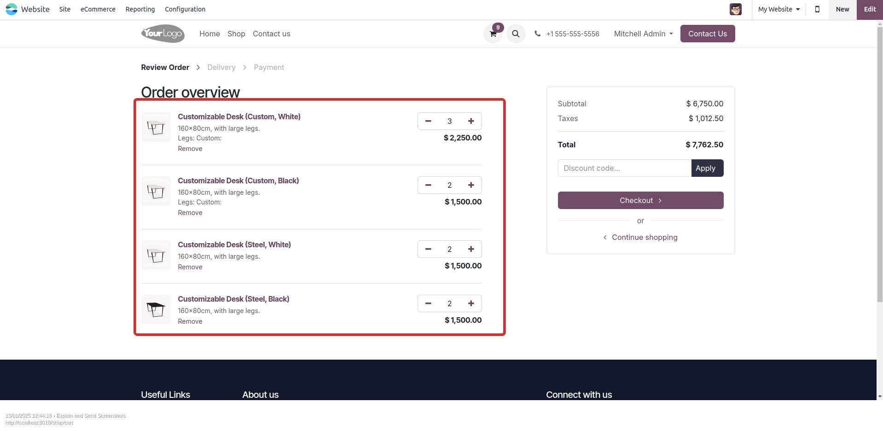The image size is (883, 431).
Task: Decrease quantity of Steel Black desk
Action: (428, 303)
